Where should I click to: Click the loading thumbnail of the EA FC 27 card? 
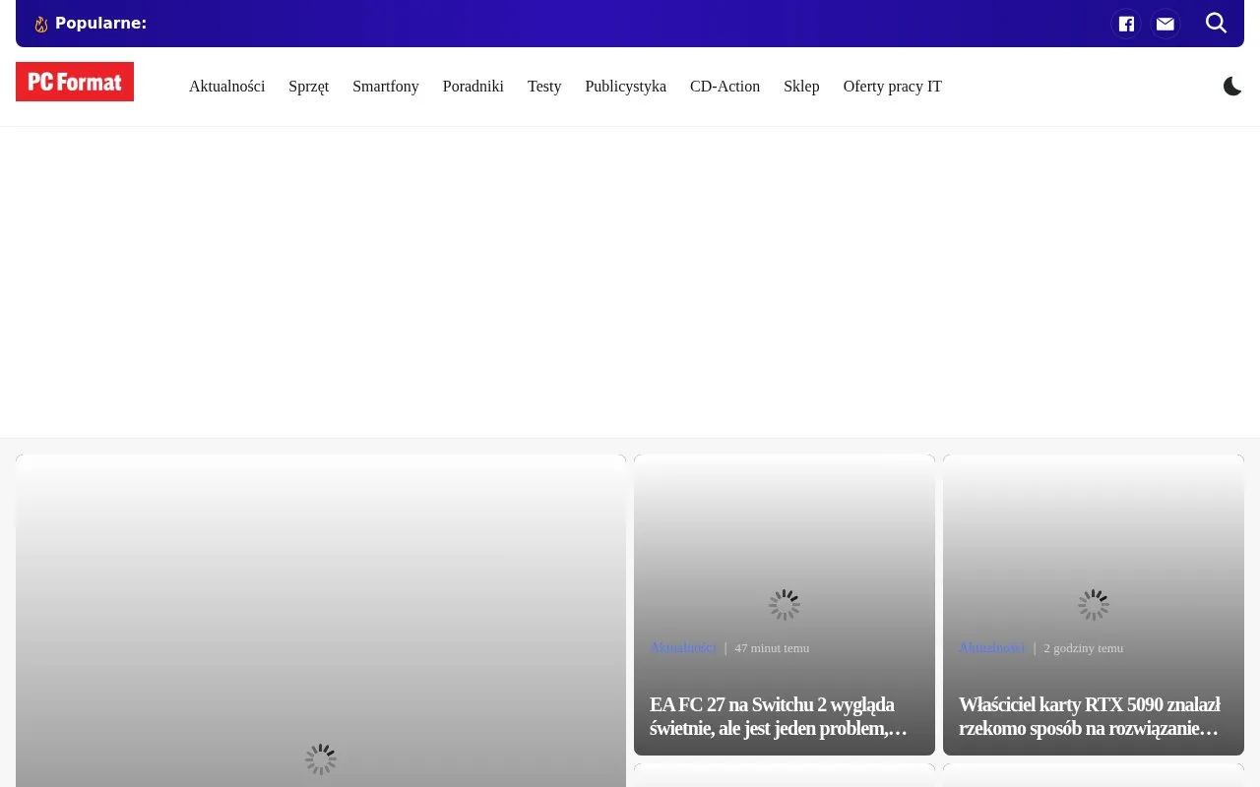(785, 605)
